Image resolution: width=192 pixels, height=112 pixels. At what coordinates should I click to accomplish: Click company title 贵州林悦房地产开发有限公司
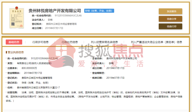click(x=55, y=11)
